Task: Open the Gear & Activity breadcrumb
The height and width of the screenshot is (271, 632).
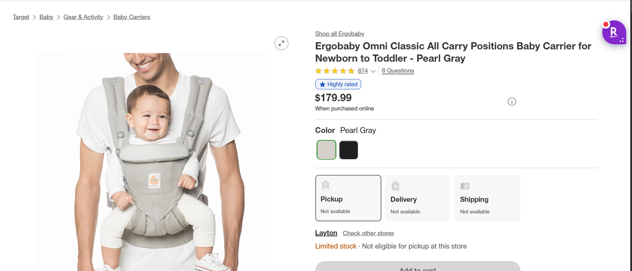Action: (x=83, y=17)
